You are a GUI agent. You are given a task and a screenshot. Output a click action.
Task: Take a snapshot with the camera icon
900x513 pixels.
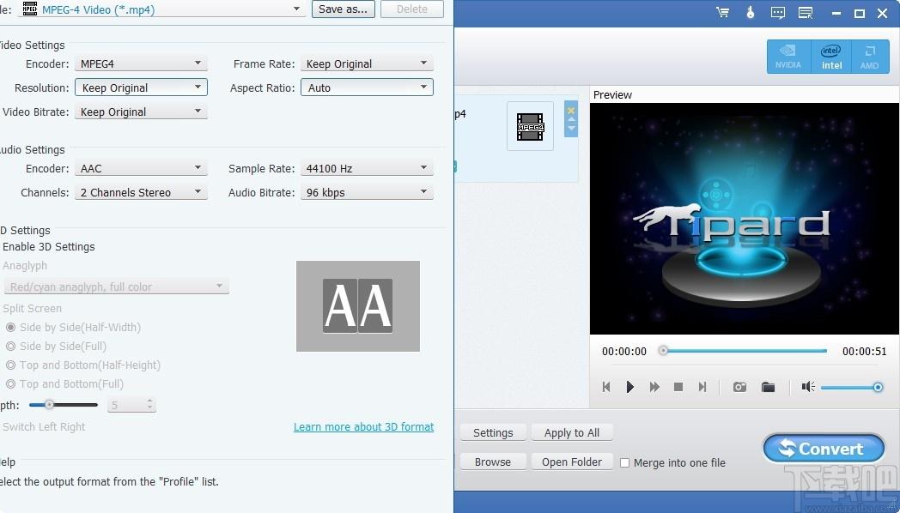coord(740,387)
